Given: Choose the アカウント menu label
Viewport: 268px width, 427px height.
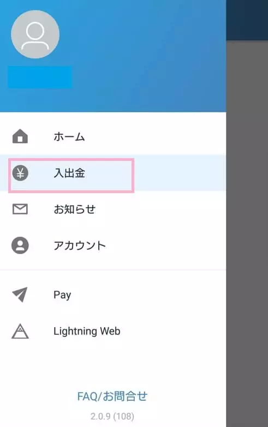Looking at the screenshot, I should click(80, 245).
